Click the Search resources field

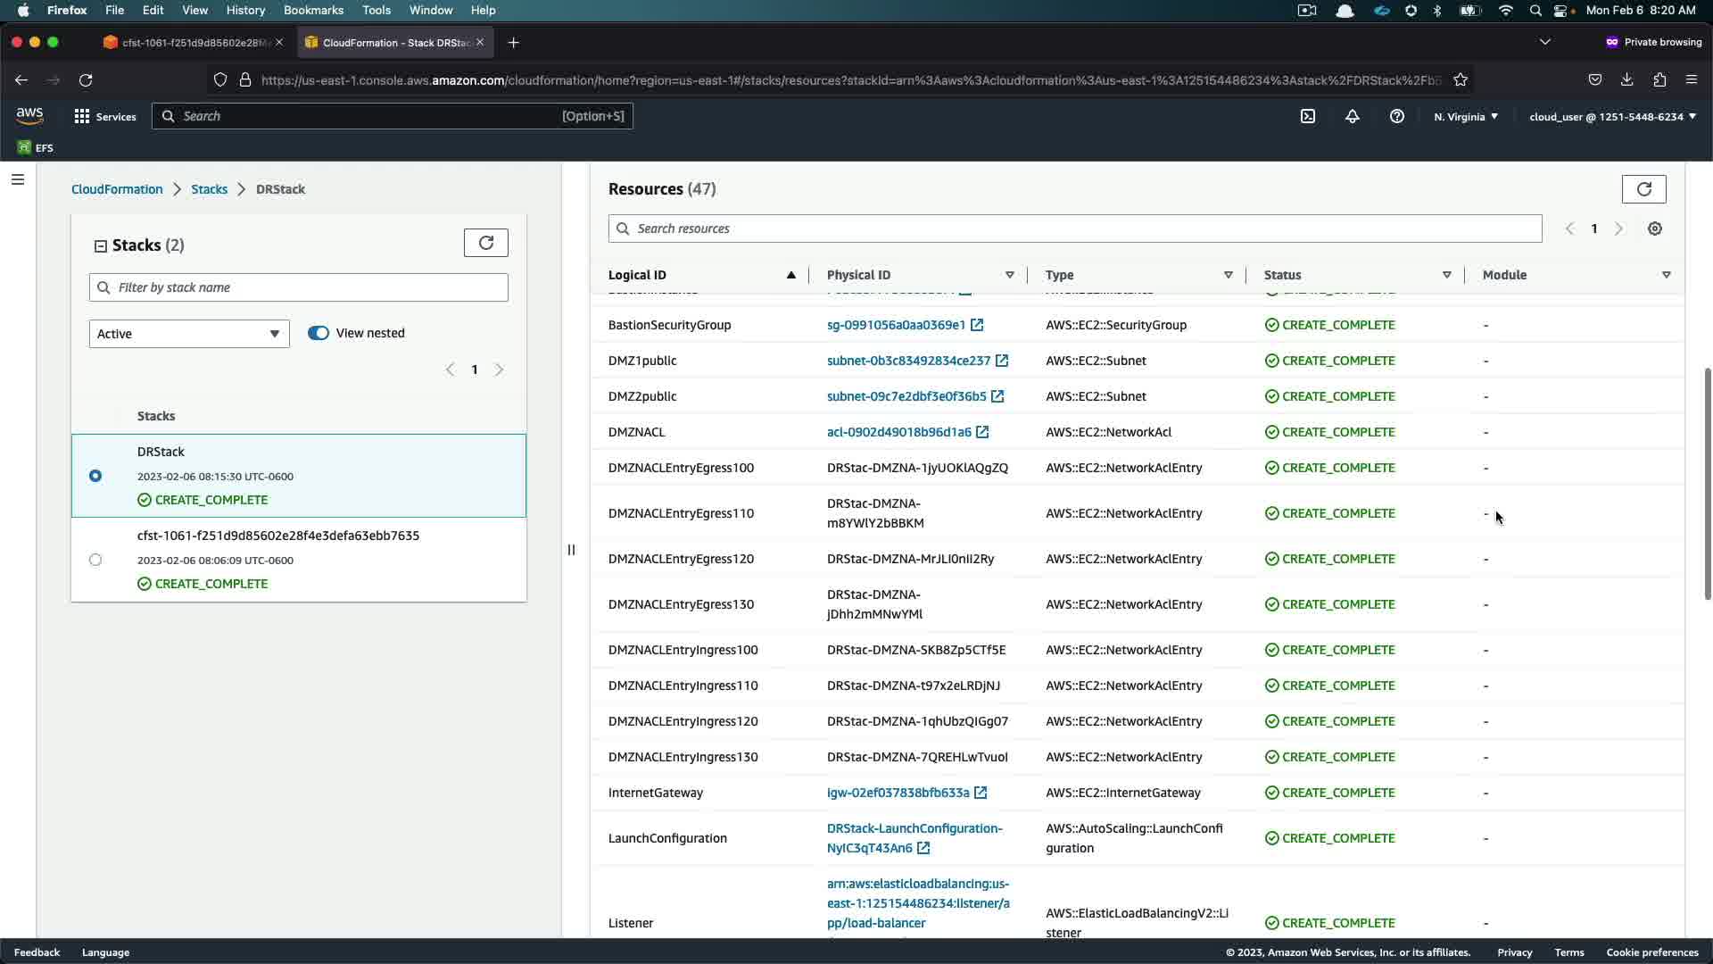pyautogui.click(x=1075, y=229)
